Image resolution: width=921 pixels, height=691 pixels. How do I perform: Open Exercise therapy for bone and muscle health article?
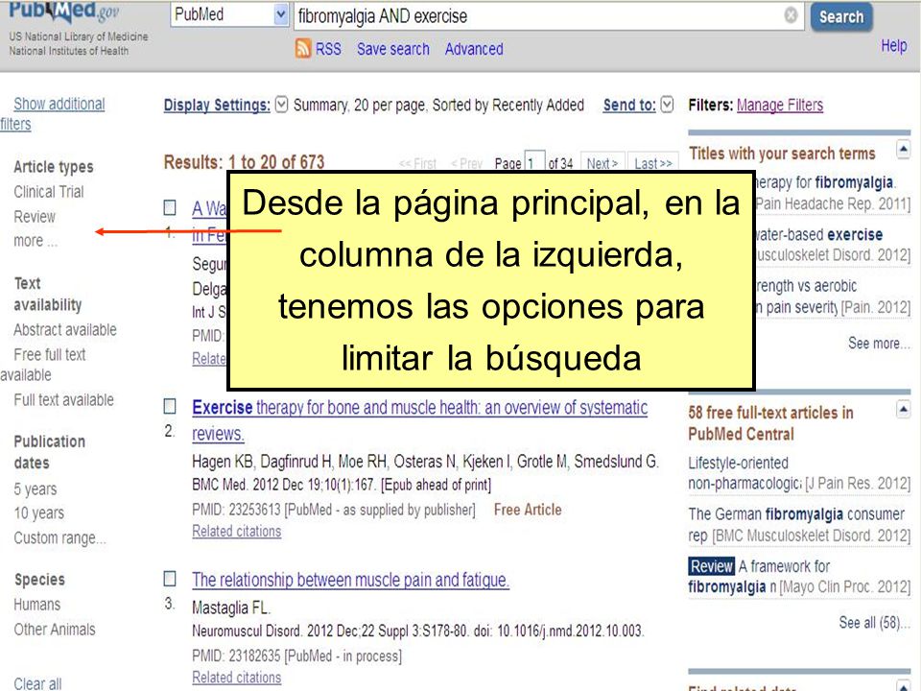419,420
